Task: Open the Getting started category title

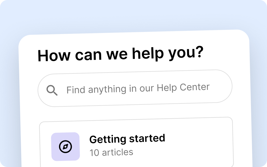Action: point(127,139)
